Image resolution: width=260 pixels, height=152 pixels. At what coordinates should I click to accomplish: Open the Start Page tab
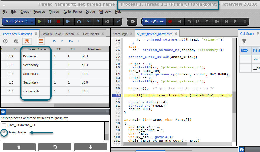click(x=120, y=34)
